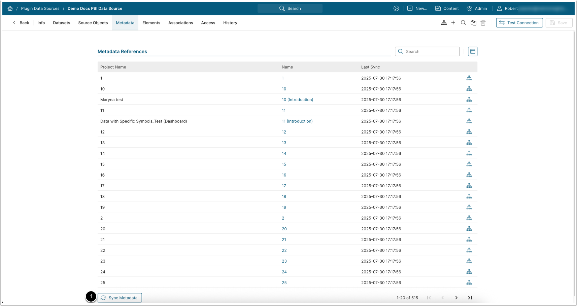
Task: Switch to the Datasets tab
Action: pos(62,23)
